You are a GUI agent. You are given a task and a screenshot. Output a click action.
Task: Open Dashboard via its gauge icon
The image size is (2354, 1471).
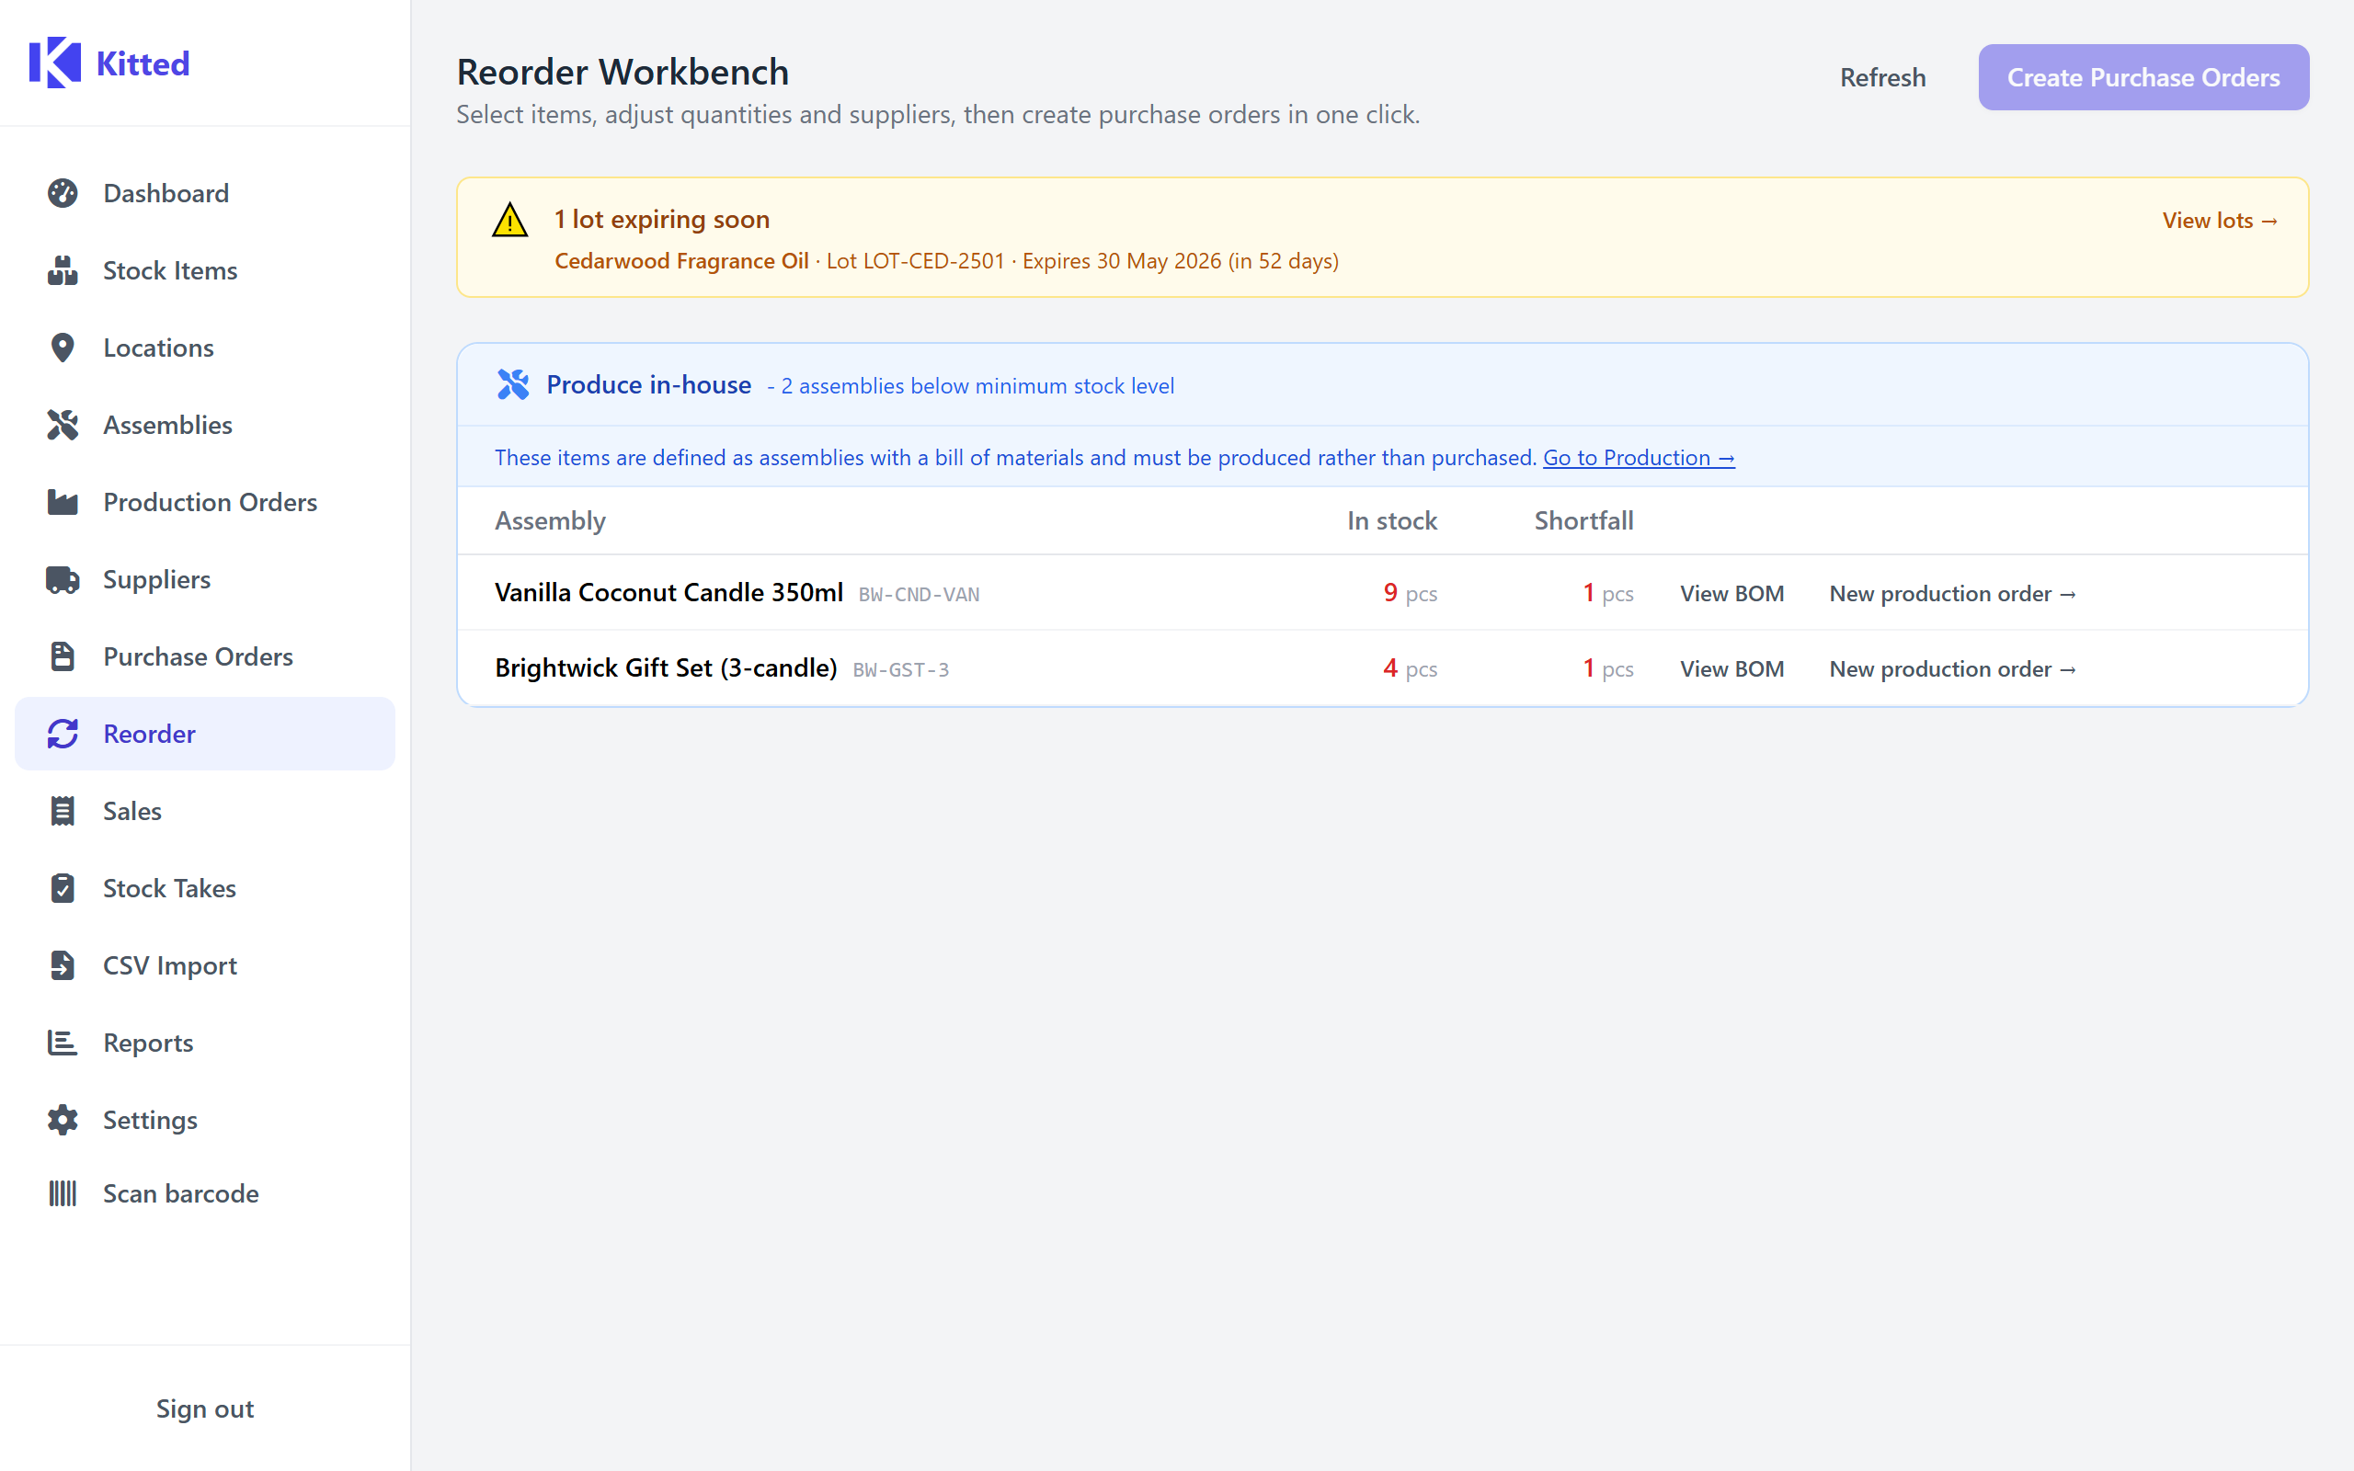63,194
